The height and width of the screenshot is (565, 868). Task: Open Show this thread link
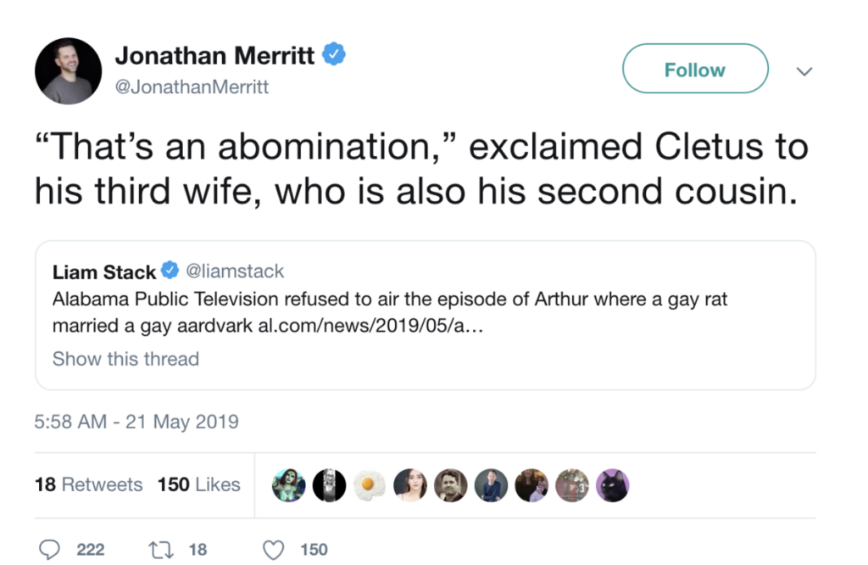[x=125, y=359]
